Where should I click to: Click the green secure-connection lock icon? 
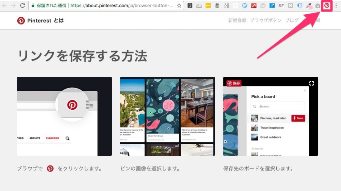[x=33, y=6]
